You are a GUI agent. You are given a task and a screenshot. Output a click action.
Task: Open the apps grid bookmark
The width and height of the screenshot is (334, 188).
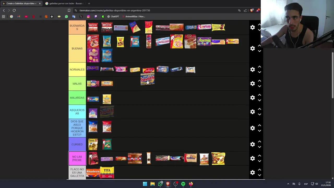coord(3,16)
